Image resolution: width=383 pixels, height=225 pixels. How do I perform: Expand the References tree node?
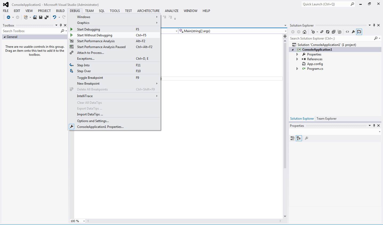coord(297,59)
